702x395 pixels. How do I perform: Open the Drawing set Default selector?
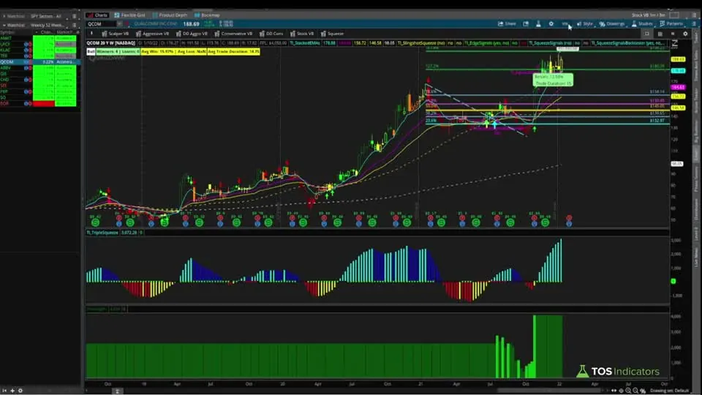669,391
